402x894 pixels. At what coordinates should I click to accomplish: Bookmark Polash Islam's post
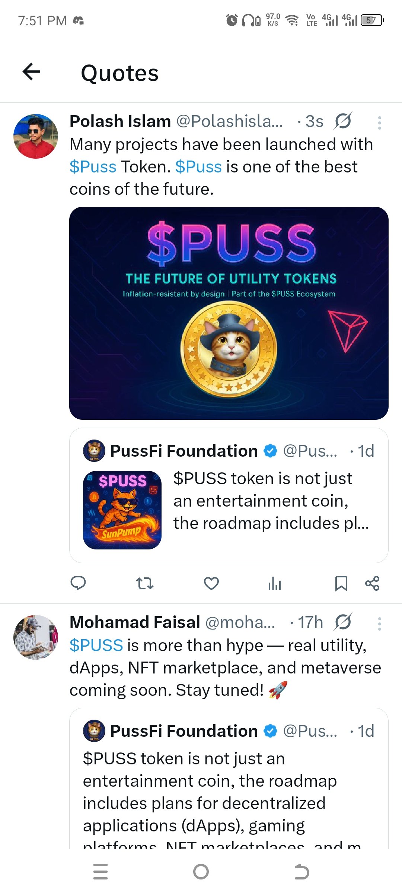341,583
